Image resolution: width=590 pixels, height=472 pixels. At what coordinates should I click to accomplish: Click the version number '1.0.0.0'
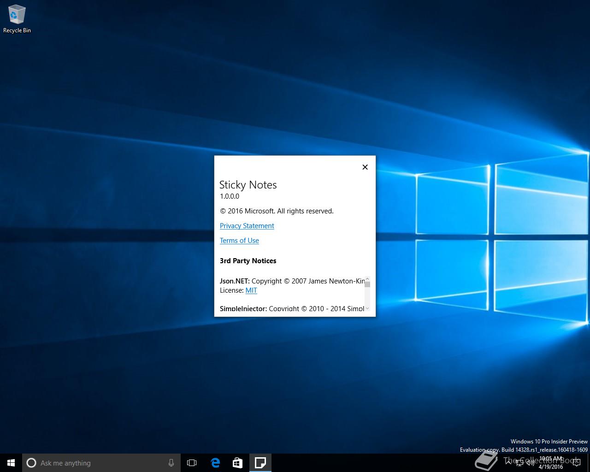click(230, 196)
